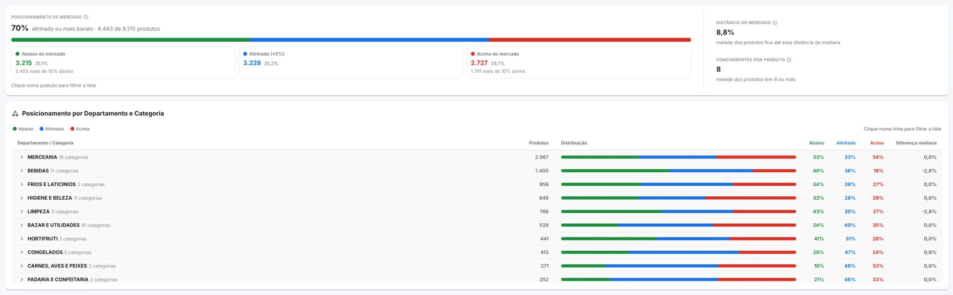Expand FRIOS E LATICINIOS categories
The image size is (953, 295).
[x=22, y=184]
